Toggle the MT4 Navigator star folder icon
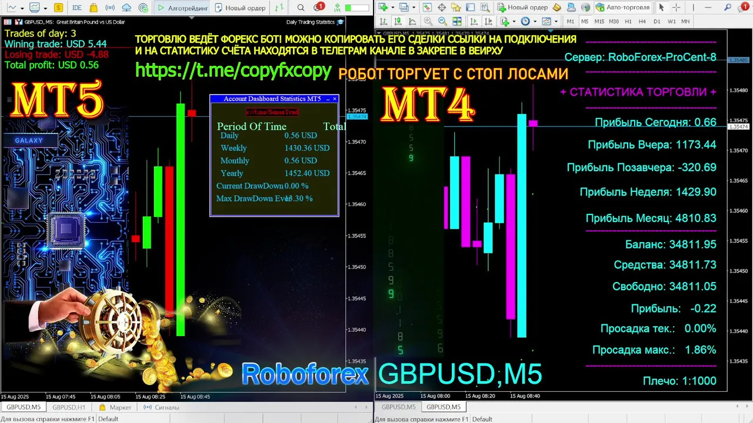This screenshot has width=753, height=423. tap(456, 7)
